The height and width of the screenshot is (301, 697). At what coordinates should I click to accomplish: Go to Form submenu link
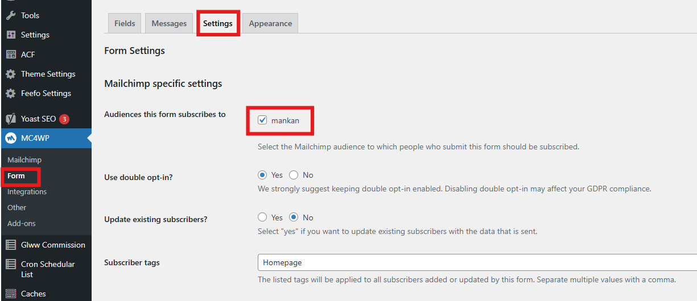coord(16,175)
